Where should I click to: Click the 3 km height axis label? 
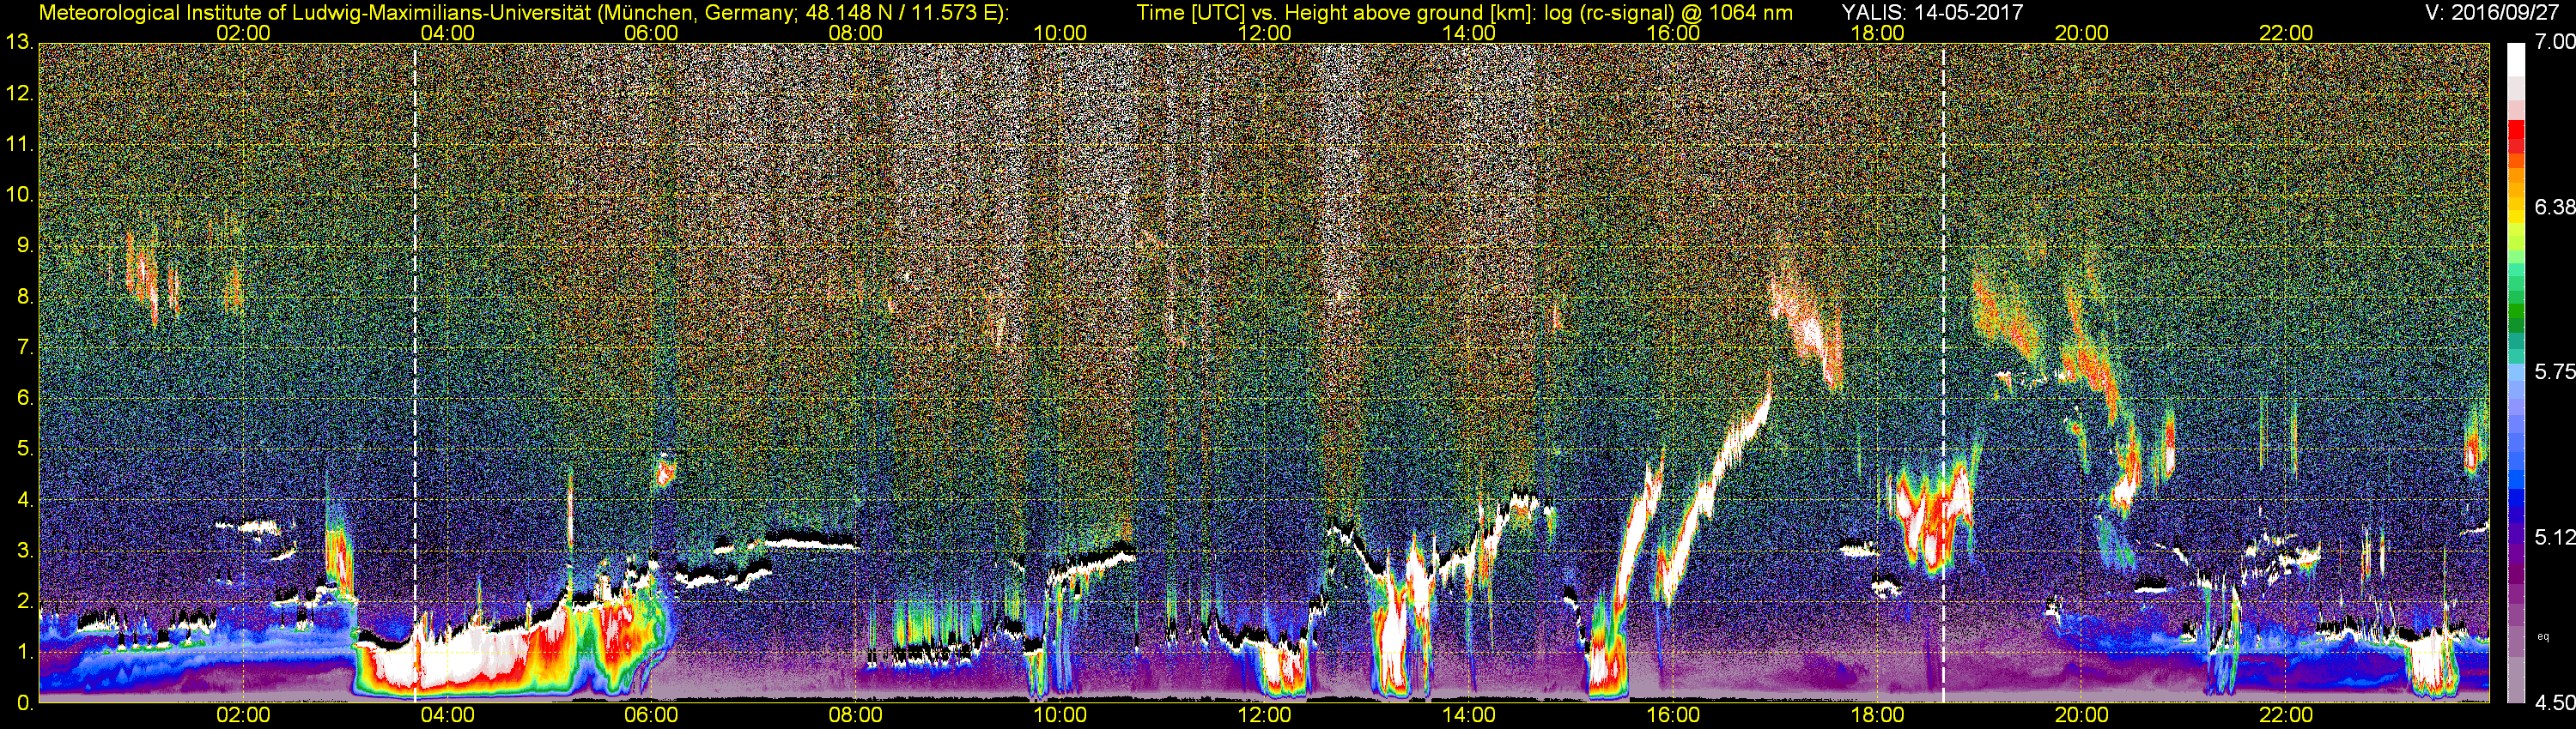click(x=24, y=551)
